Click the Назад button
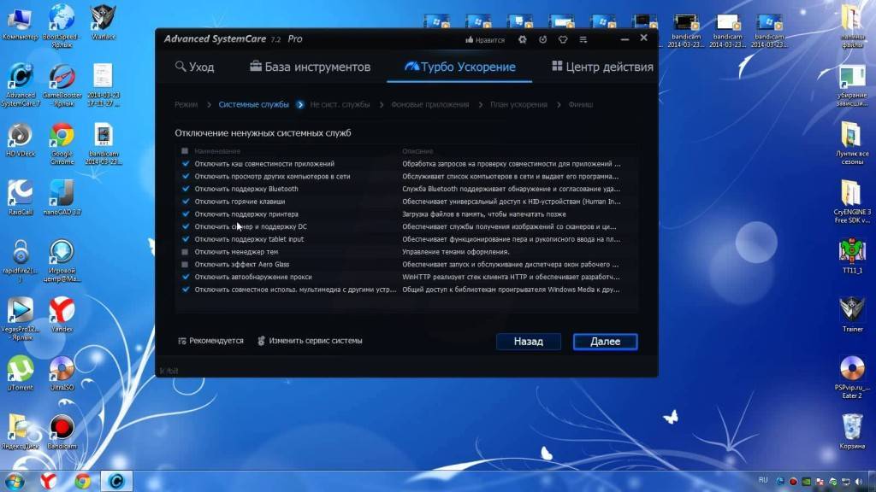 [x=529, y=342]
